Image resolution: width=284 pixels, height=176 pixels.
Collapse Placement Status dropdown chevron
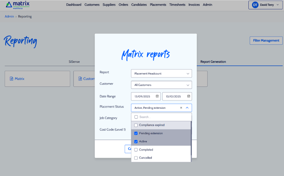tap(187, 108)
